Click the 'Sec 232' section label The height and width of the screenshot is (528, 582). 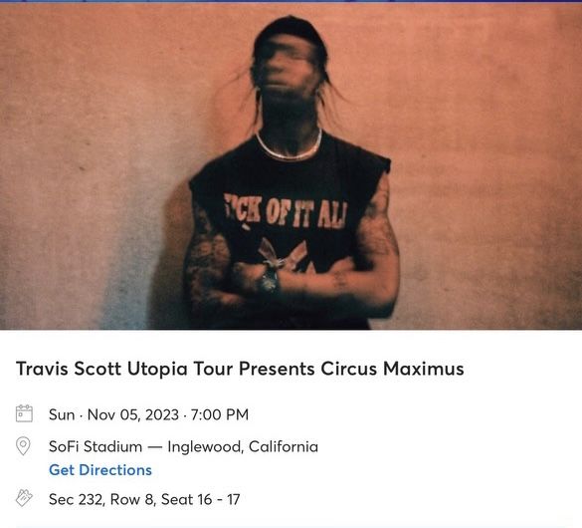76,499
